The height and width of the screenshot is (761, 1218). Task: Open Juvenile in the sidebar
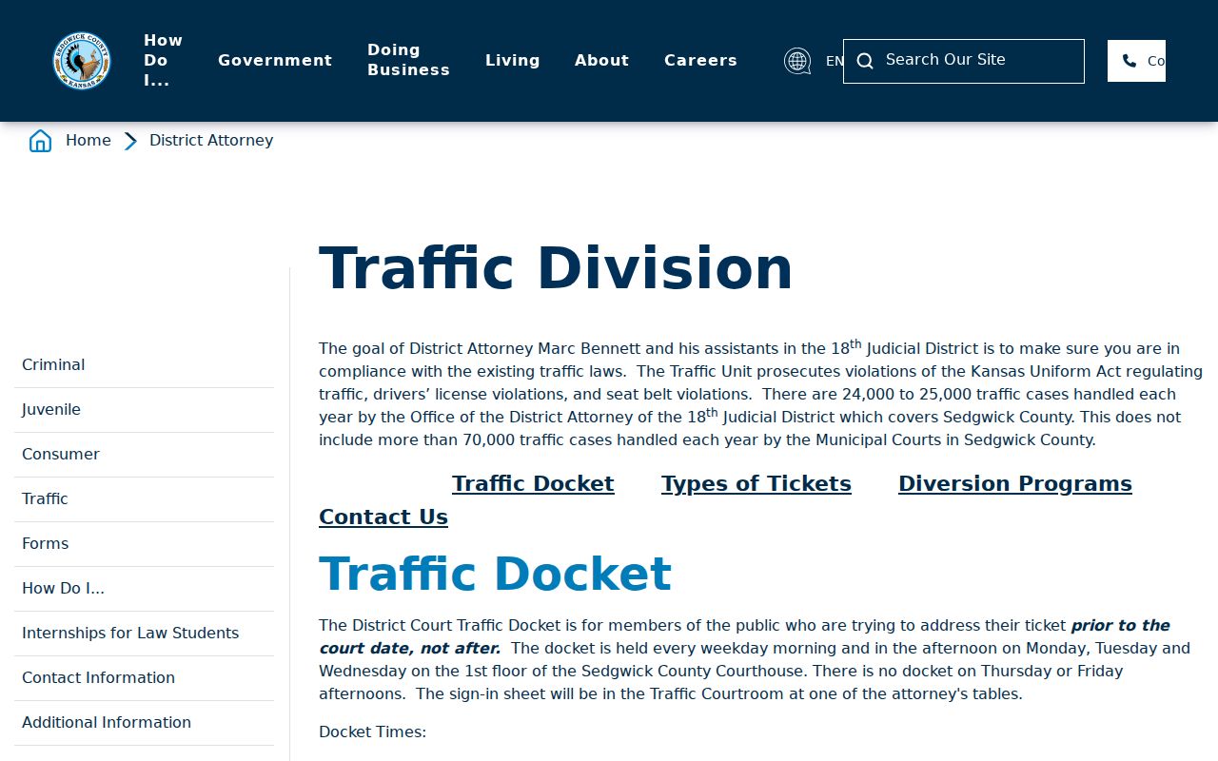[144, 410]
